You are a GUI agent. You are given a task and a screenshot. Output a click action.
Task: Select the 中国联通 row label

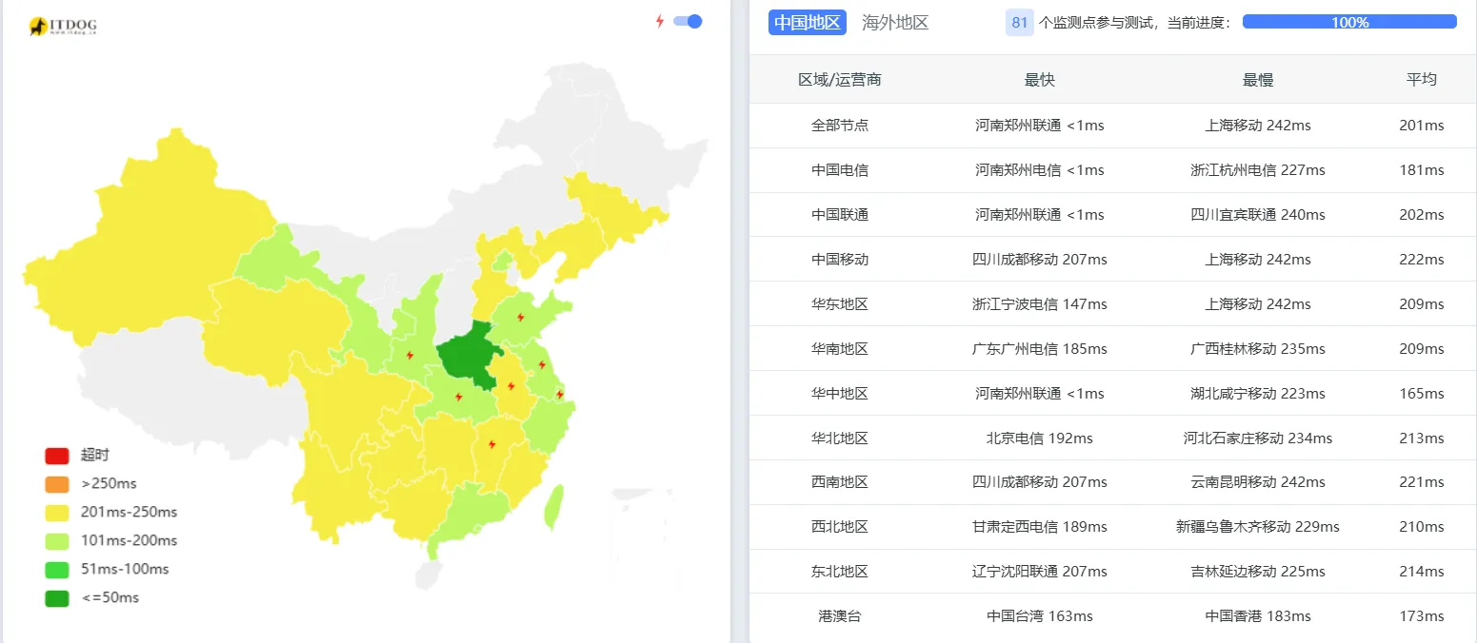tap(840, 215)
